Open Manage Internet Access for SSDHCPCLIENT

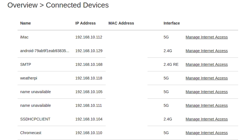(x=207, y=119)
